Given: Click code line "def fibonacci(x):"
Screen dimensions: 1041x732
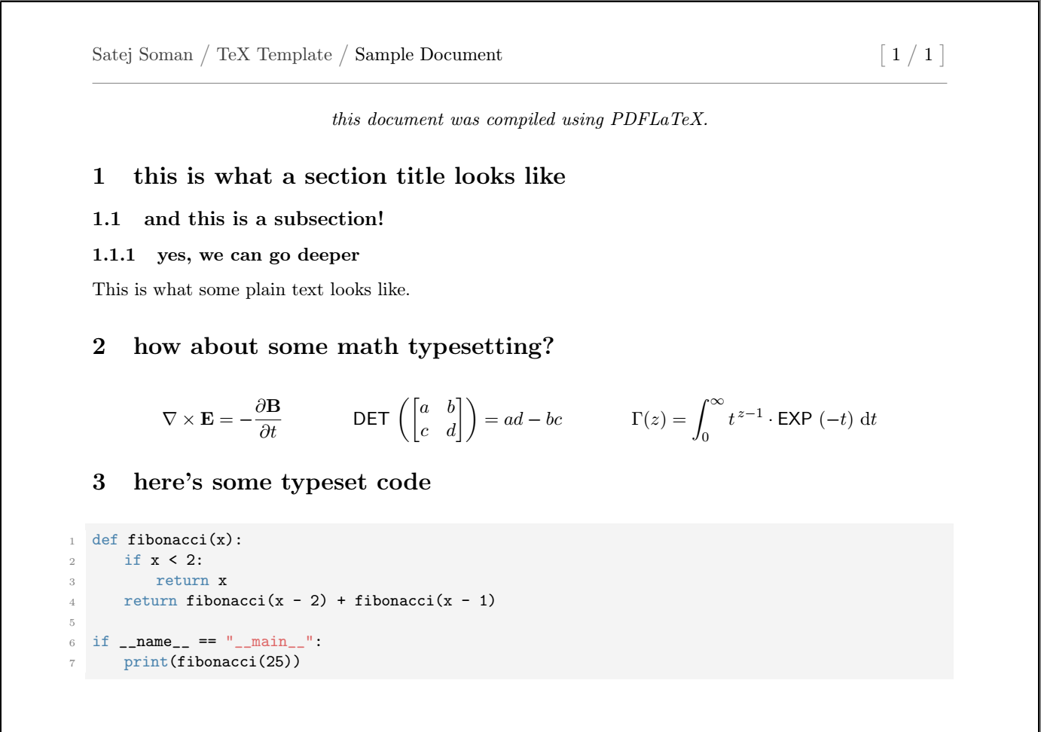Looking at the screenshot, I should click(166, 540).
